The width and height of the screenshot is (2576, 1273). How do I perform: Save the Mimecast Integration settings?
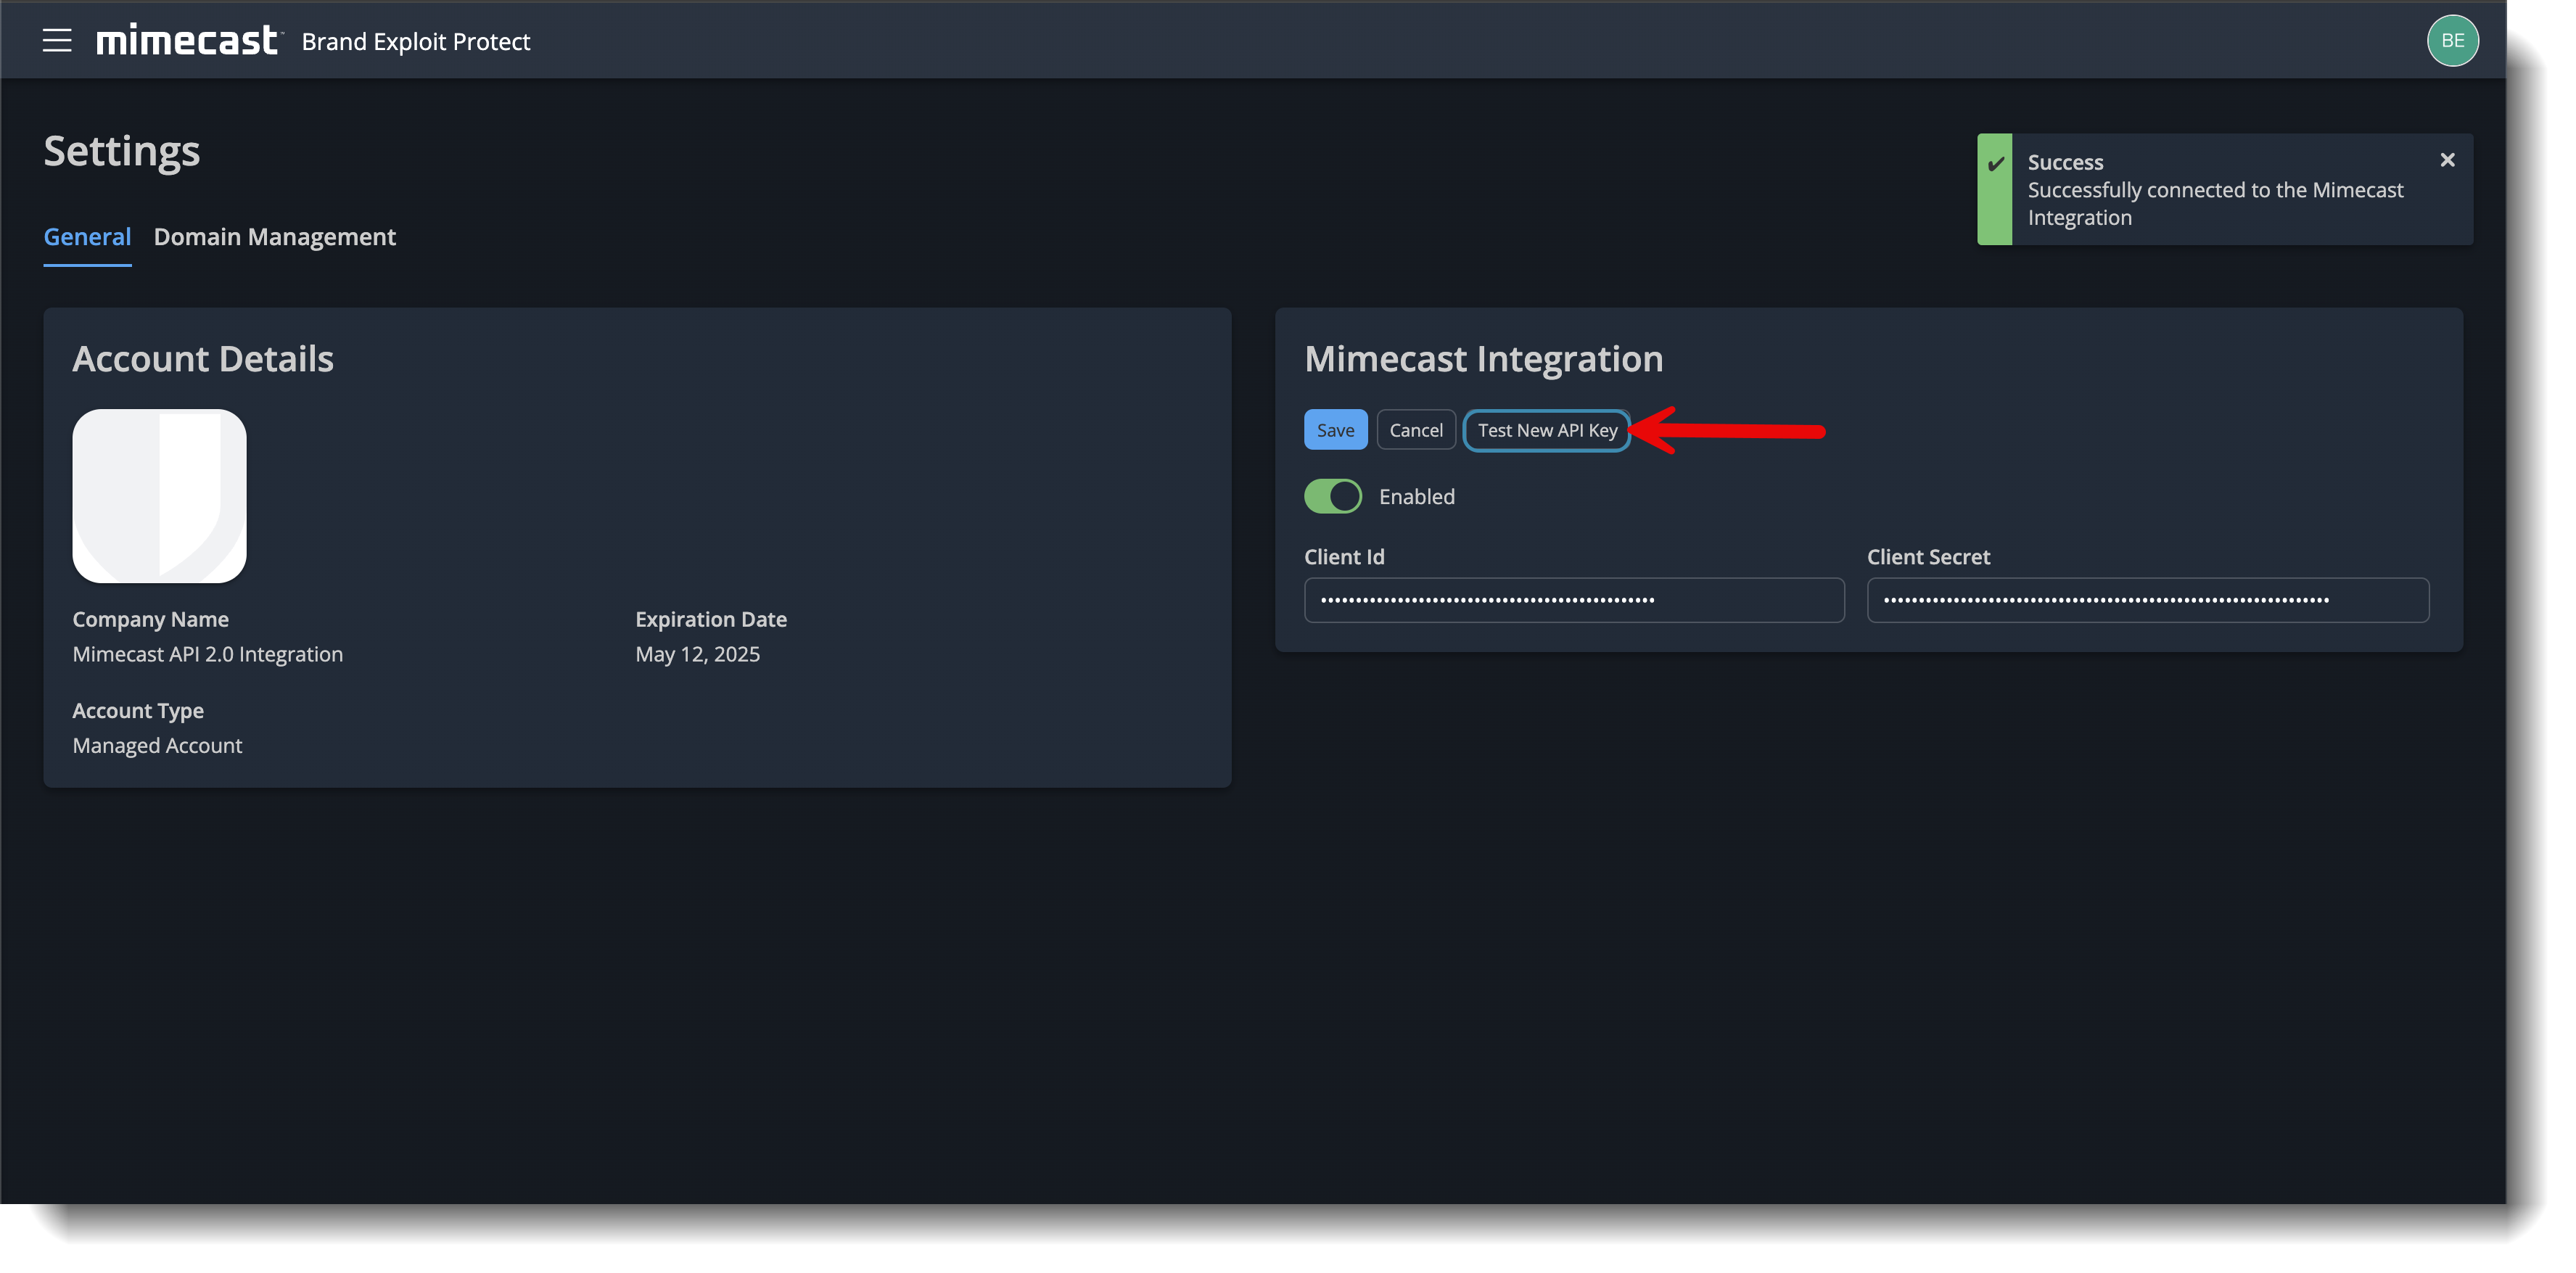pyautogui.click(x=1335, y=429)
